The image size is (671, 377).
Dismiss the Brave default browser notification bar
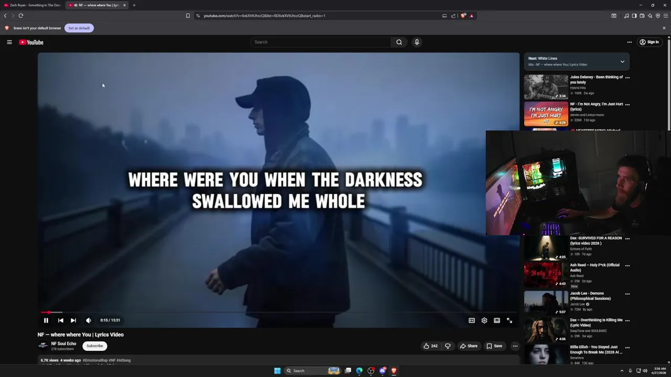(x=664, y=28)
